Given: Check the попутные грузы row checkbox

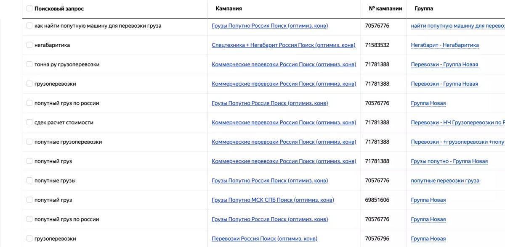Looking at the screenshot, I should point(29,181).
